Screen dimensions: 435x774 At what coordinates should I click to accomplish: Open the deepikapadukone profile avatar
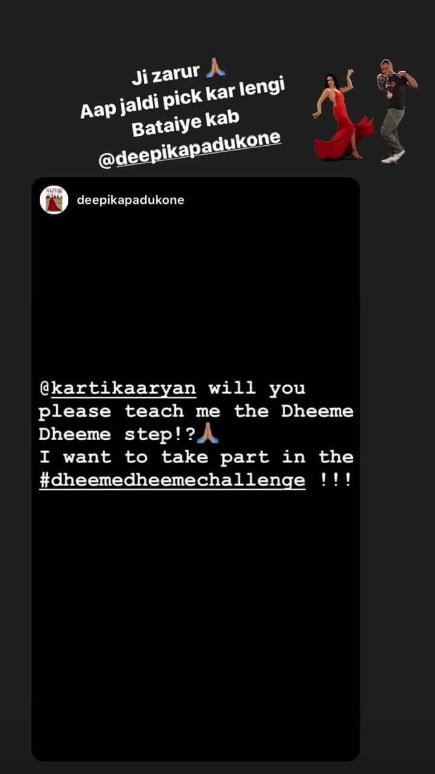(54, 200)
